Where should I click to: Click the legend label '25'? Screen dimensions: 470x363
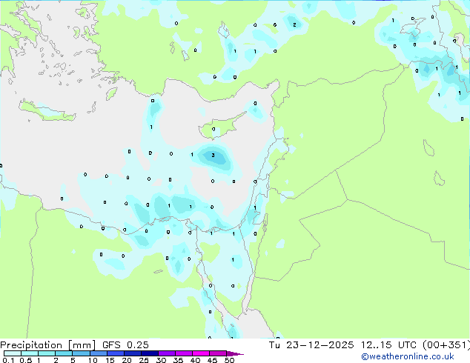(x=144, y=360)
